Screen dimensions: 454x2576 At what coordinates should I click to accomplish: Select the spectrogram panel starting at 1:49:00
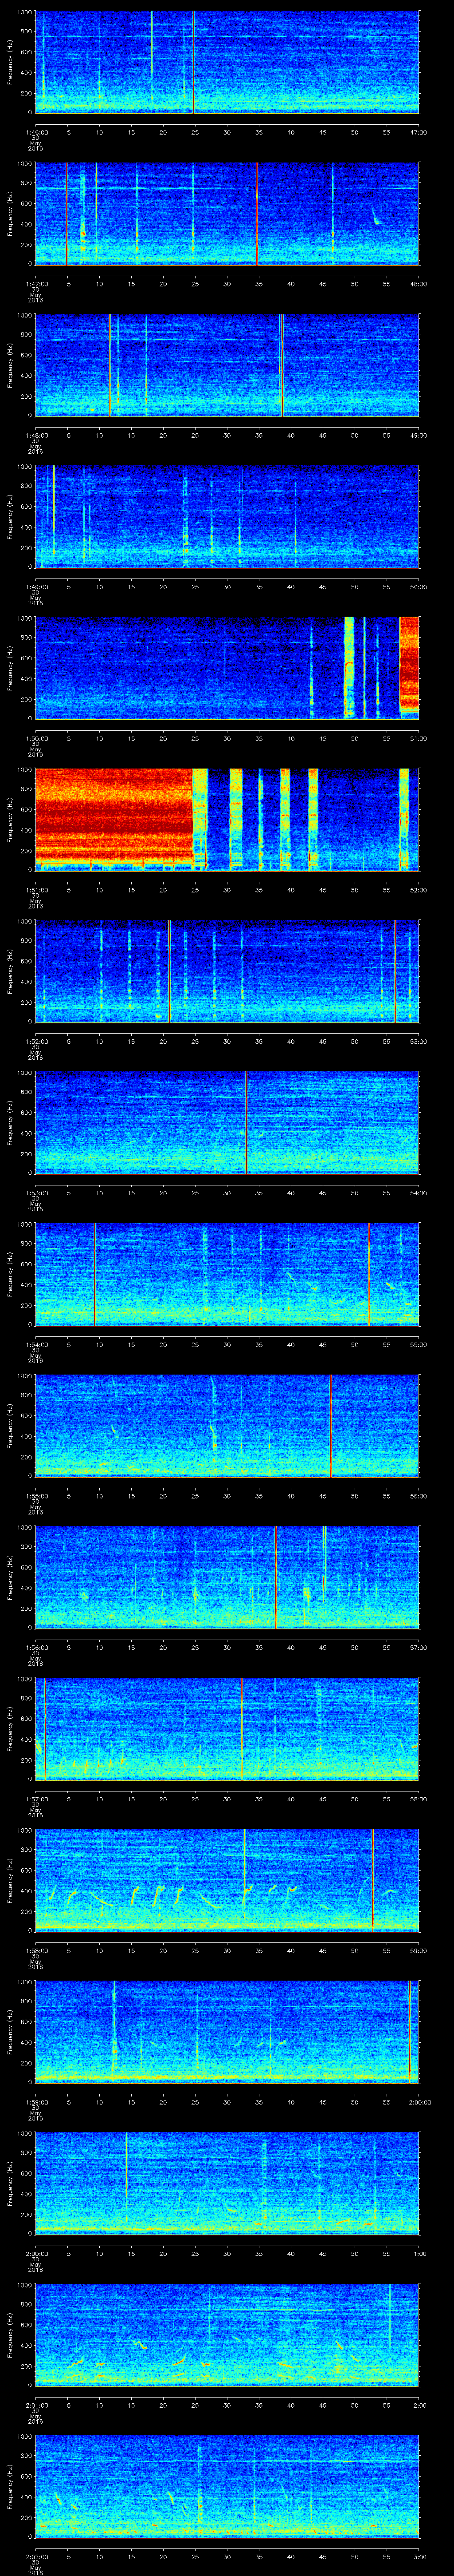pos(227,517)
